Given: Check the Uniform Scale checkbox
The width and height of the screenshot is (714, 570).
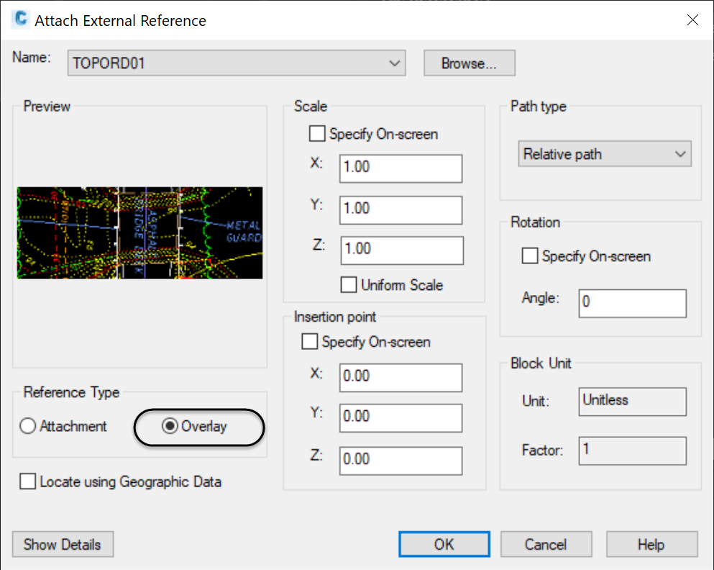Looking at the screenshot, I should pos(349,285).
